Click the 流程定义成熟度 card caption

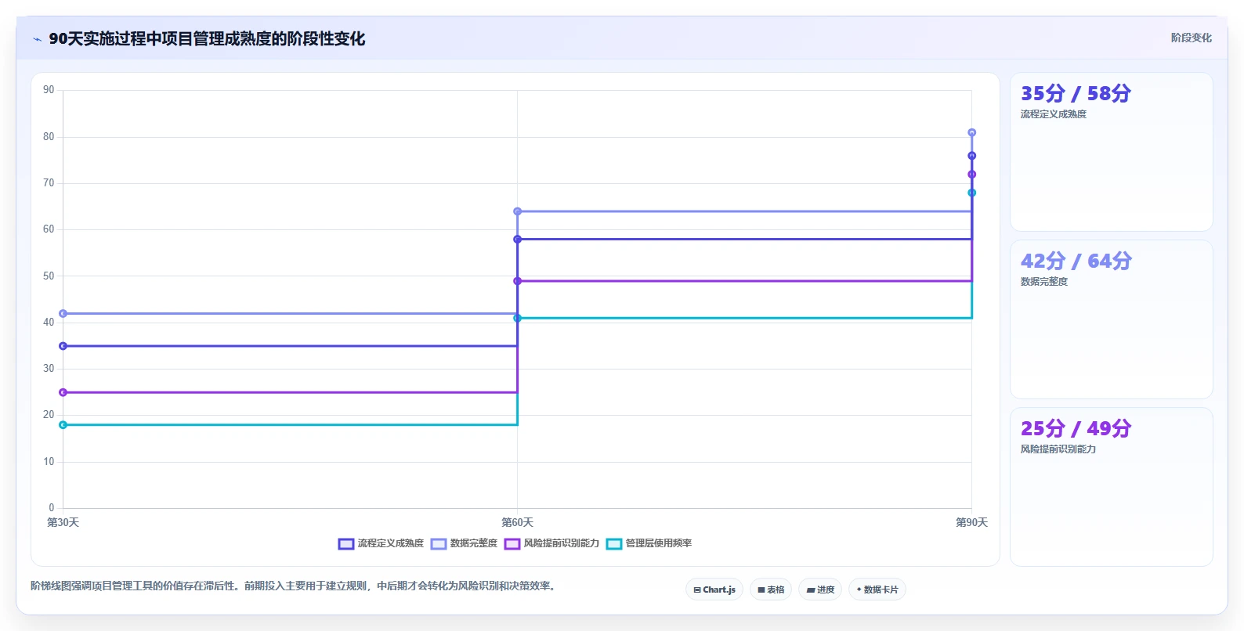[1053, 114]
